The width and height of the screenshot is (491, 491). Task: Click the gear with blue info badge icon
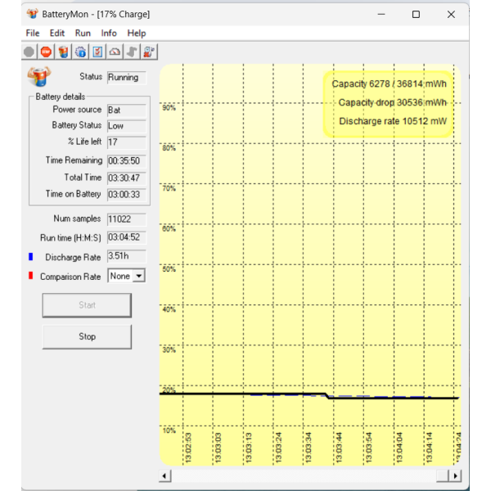click(x=80, y=52)
